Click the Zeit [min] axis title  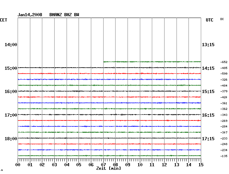[109, 168]
